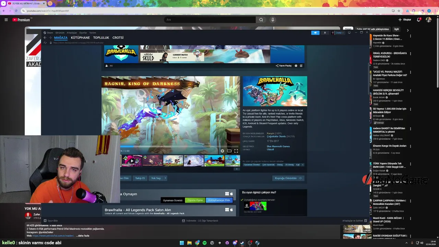Open İndirmeler downloads status

pos(200,221)
